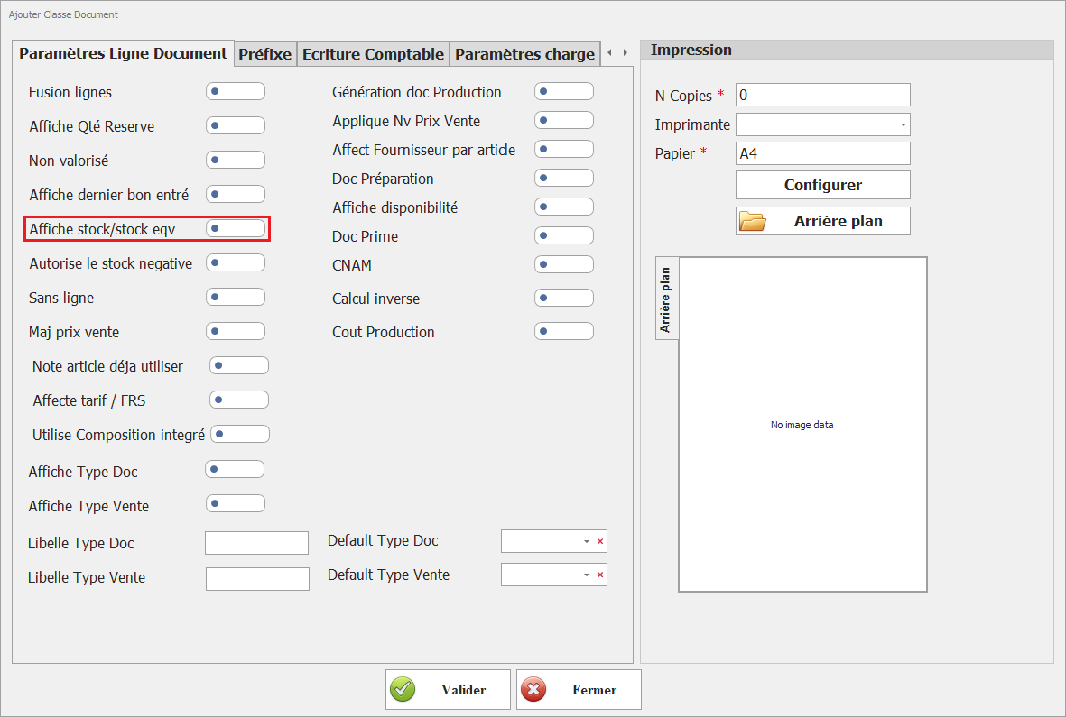Switch on Sans ligne option

point(236,297)
